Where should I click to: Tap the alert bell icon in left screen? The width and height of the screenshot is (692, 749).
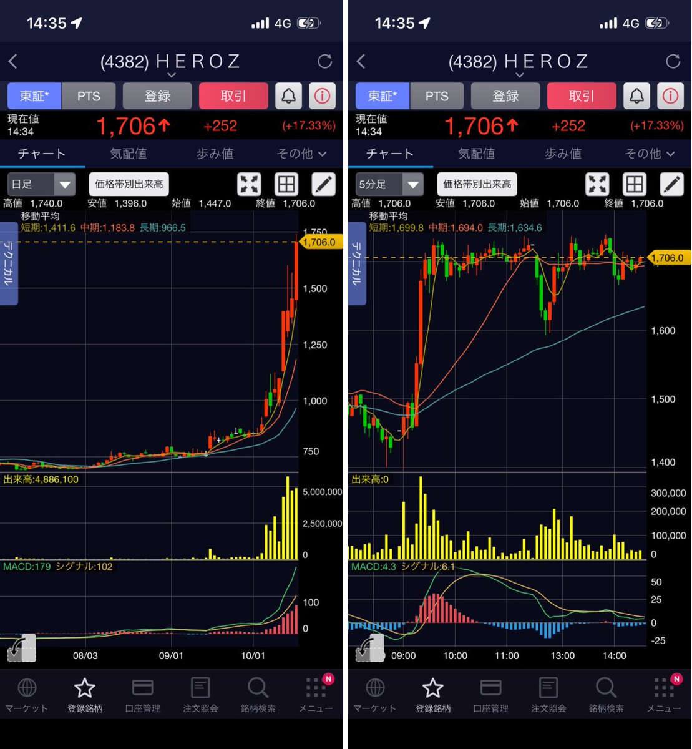[x=288, y=96]
